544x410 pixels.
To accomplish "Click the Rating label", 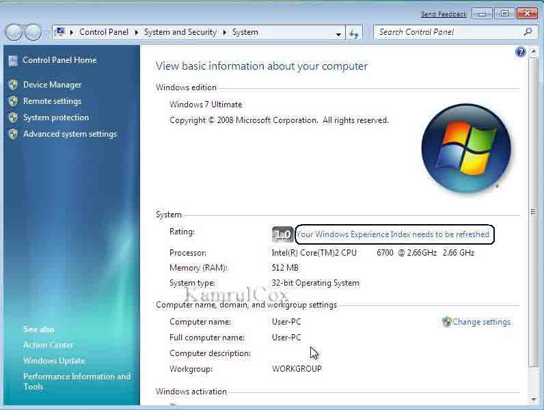I will (182, 232).
